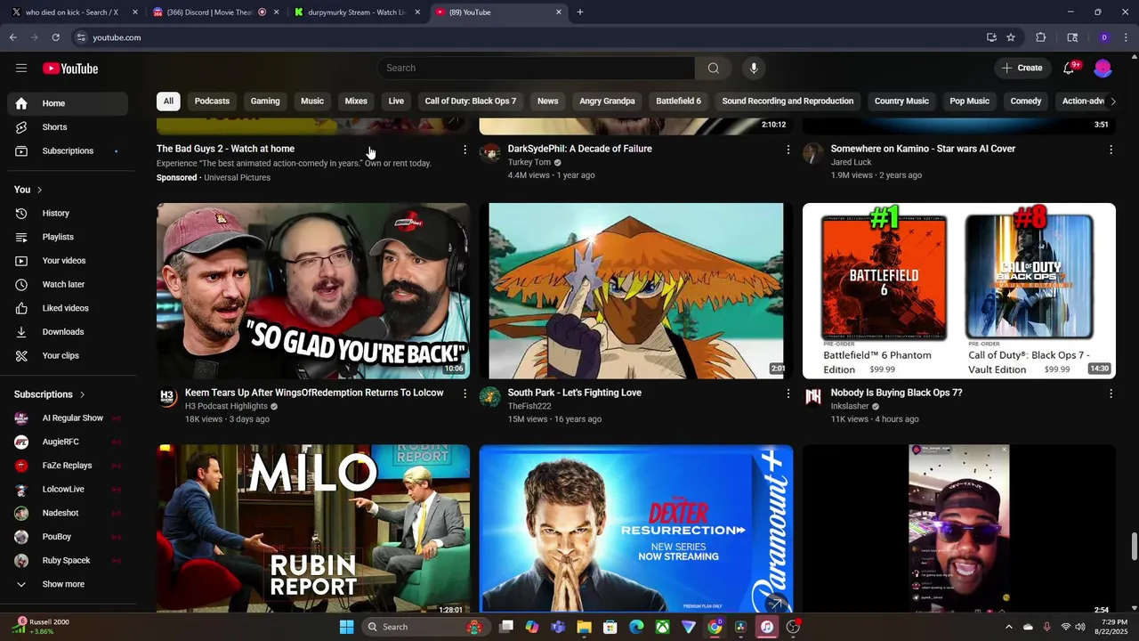Click the Create button
The height and width of the screenshot is (641, 1139).
[x=1022, y=69]
